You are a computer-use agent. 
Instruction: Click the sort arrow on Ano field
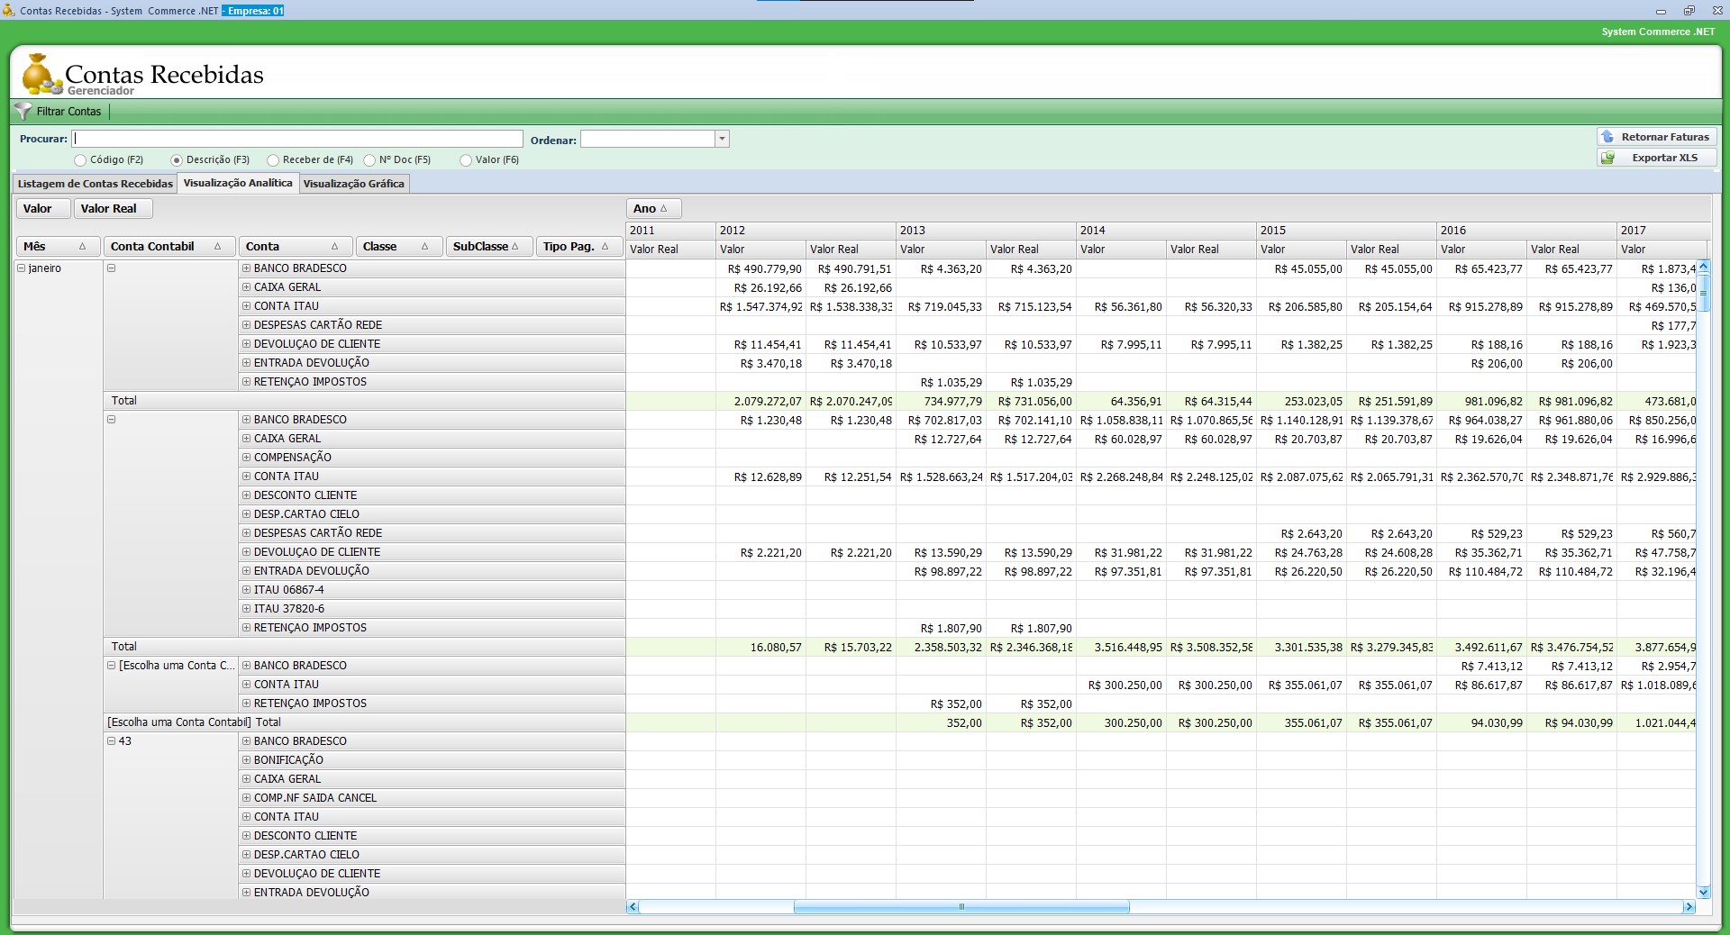[x=664, y=209]
